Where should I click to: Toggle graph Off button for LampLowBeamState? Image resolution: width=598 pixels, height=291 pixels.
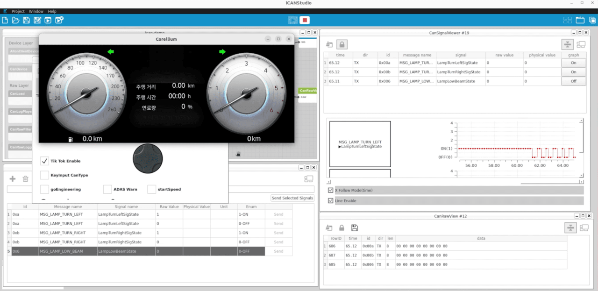[x=573, y=81]
